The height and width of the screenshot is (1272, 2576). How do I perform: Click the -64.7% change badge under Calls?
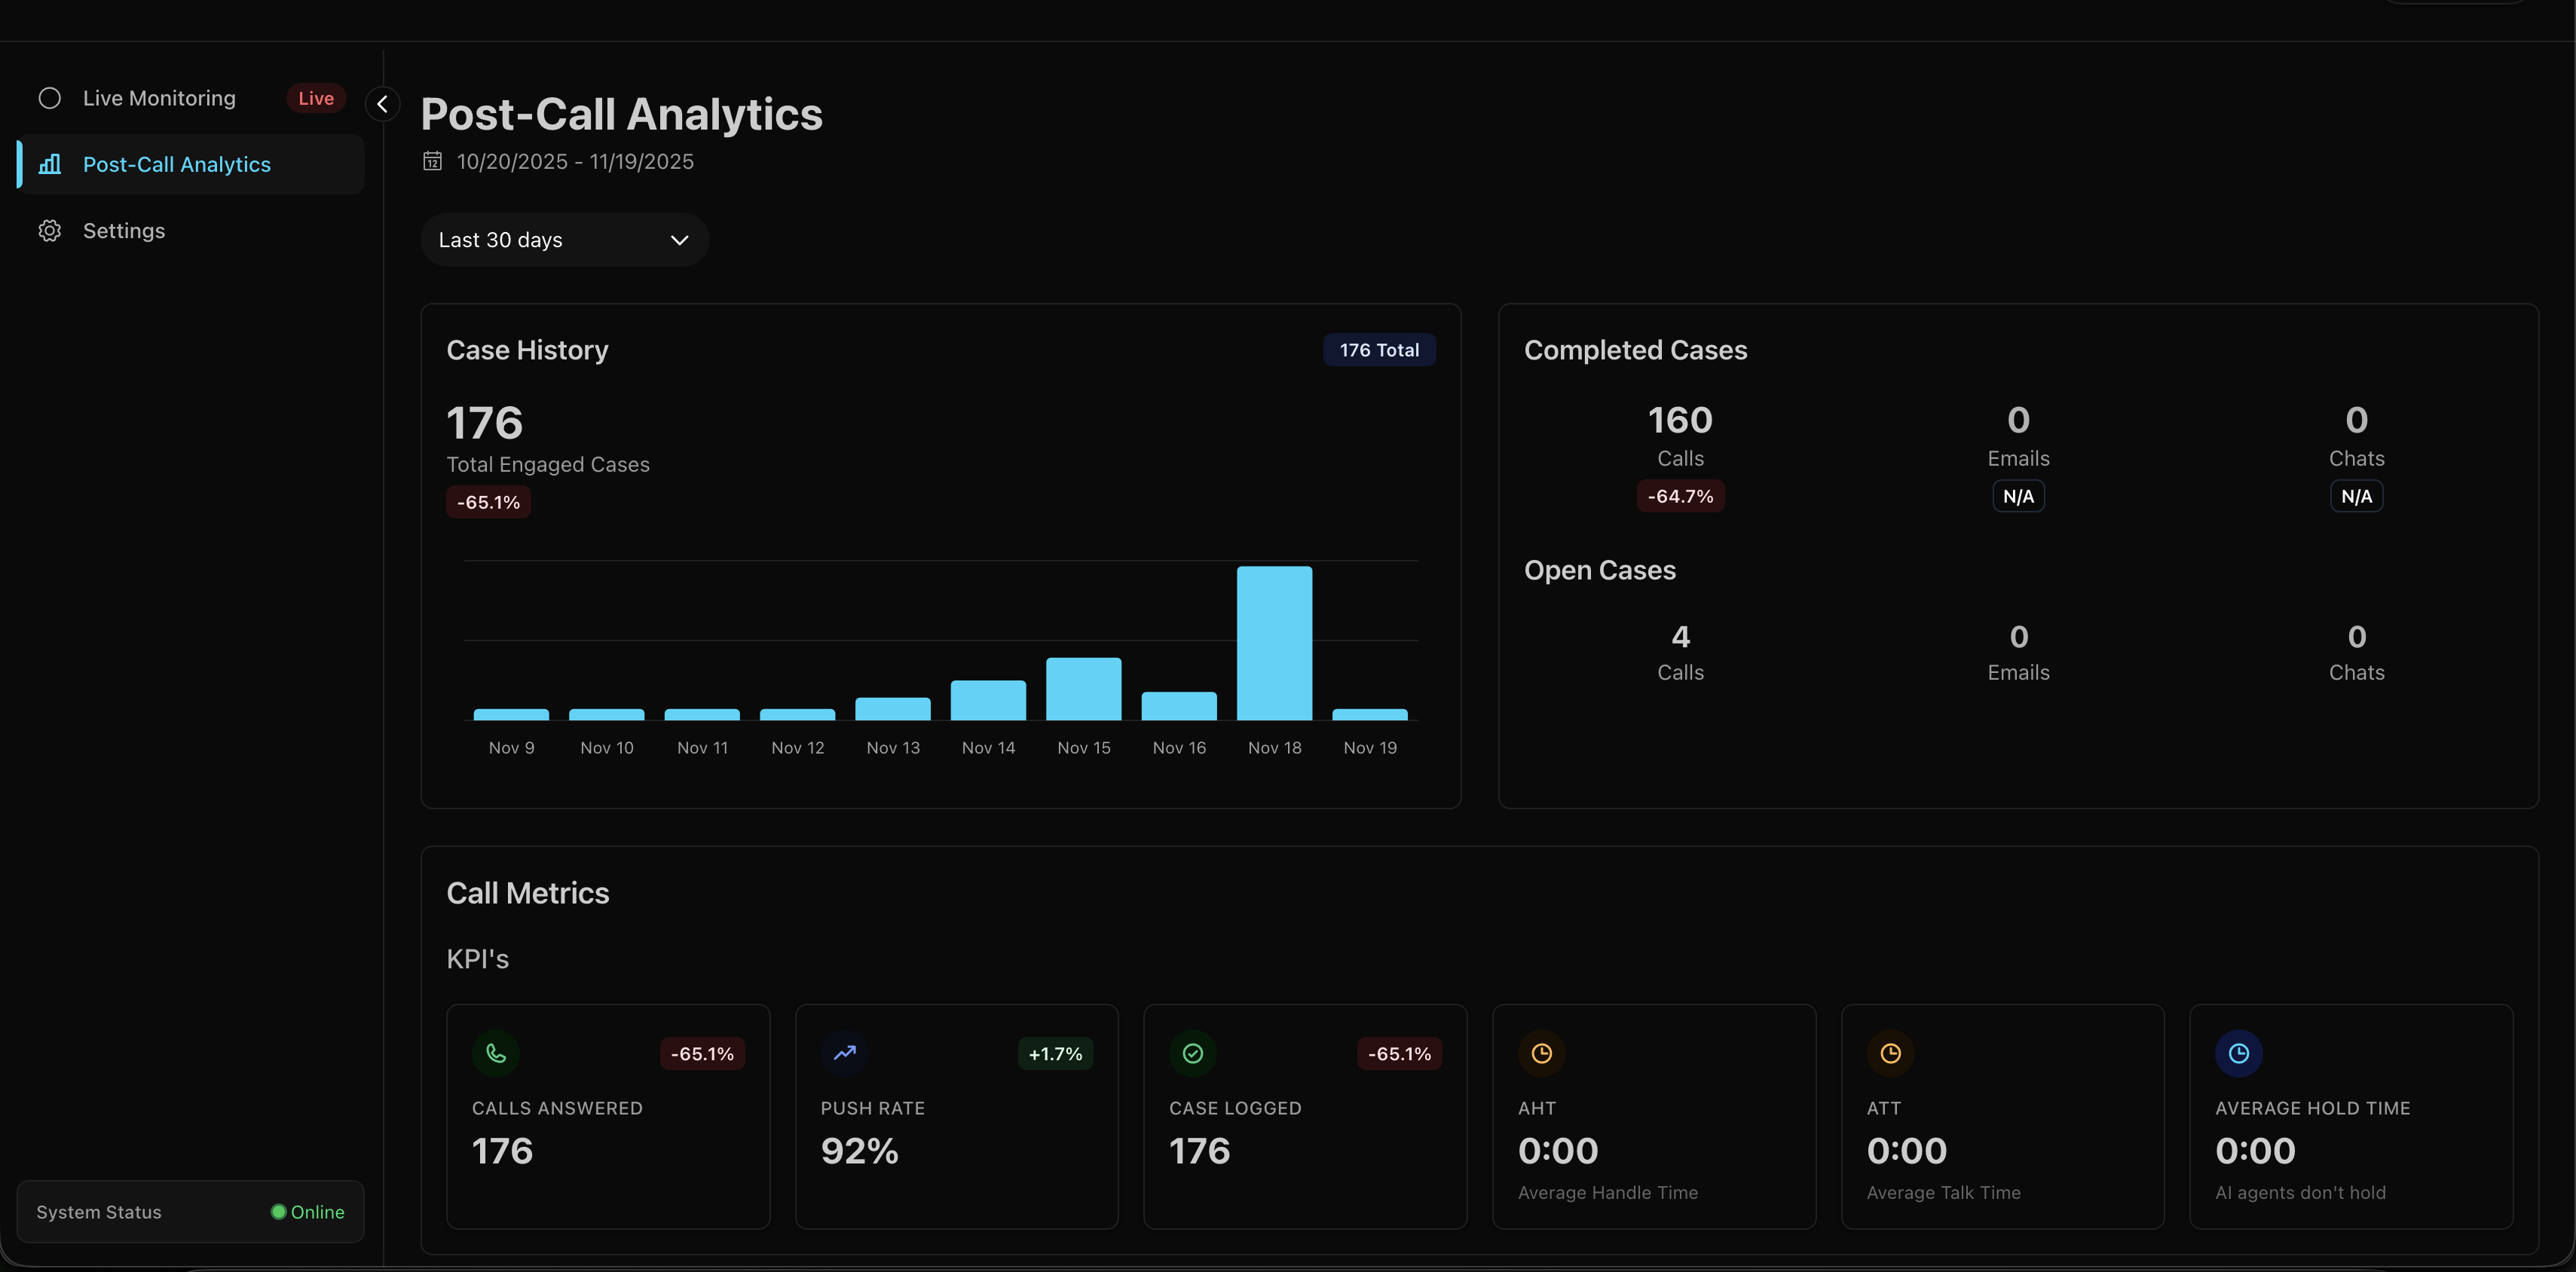coord(1680,496)
